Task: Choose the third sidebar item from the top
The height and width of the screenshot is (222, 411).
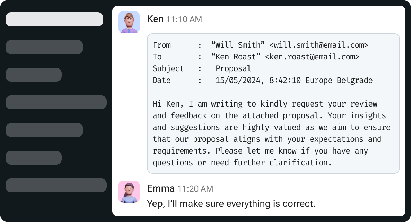Action: [x=34, y=75]
